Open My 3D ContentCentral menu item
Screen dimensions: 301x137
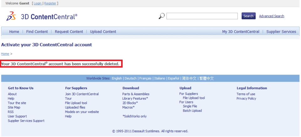click(x=241, y=32)
